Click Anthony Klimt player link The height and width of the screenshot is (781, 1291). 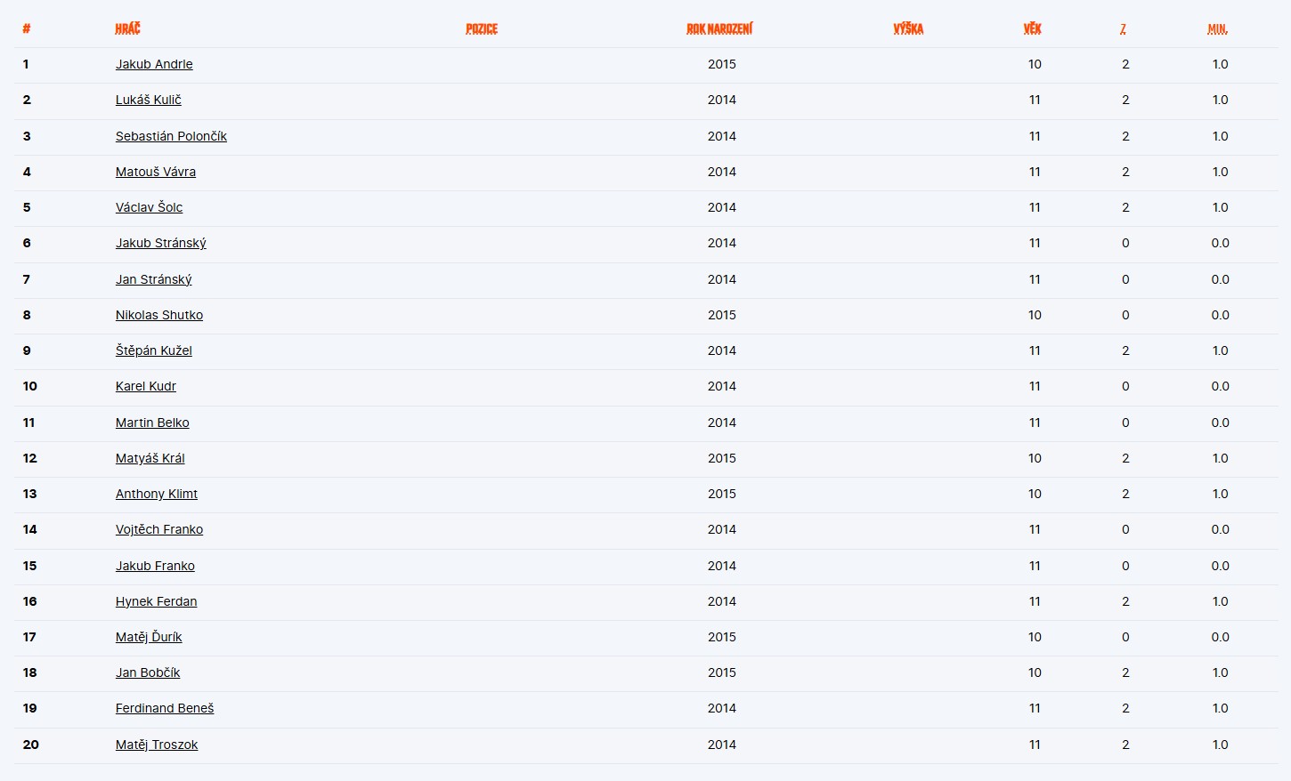pos(157,494)
